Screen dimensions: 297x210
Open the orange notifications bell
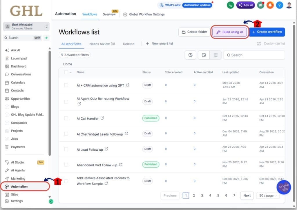coord(270,5)
